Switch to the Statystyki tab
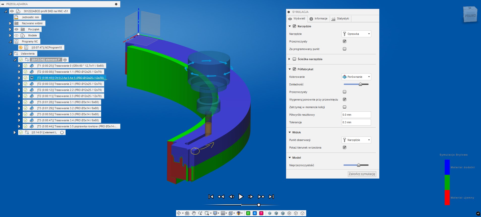Image resolution: width=481 pixels, height=217 pixels. 340,19
